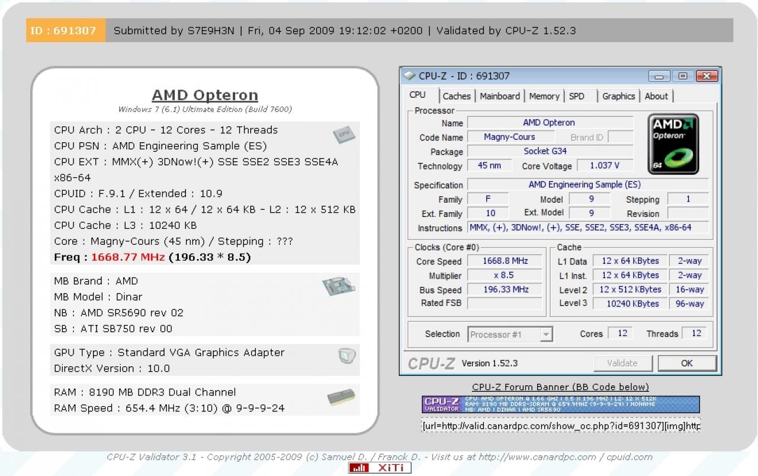Click the OK button in CPU-Z

(x=687, y=363)
